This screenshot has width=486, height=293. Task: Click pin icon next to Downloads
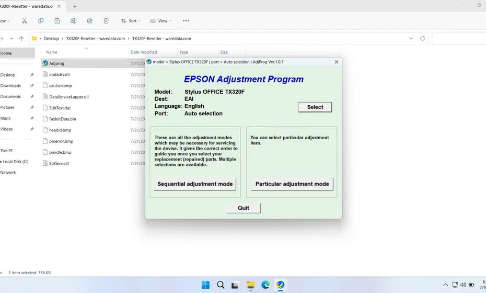[31, 86]
